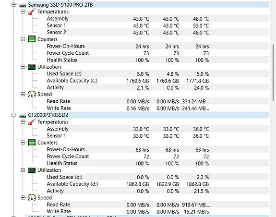276x217 pixels.
Task: Click the Samsung SSD 9100 PRO drive icon
Action: click(23, 5)
